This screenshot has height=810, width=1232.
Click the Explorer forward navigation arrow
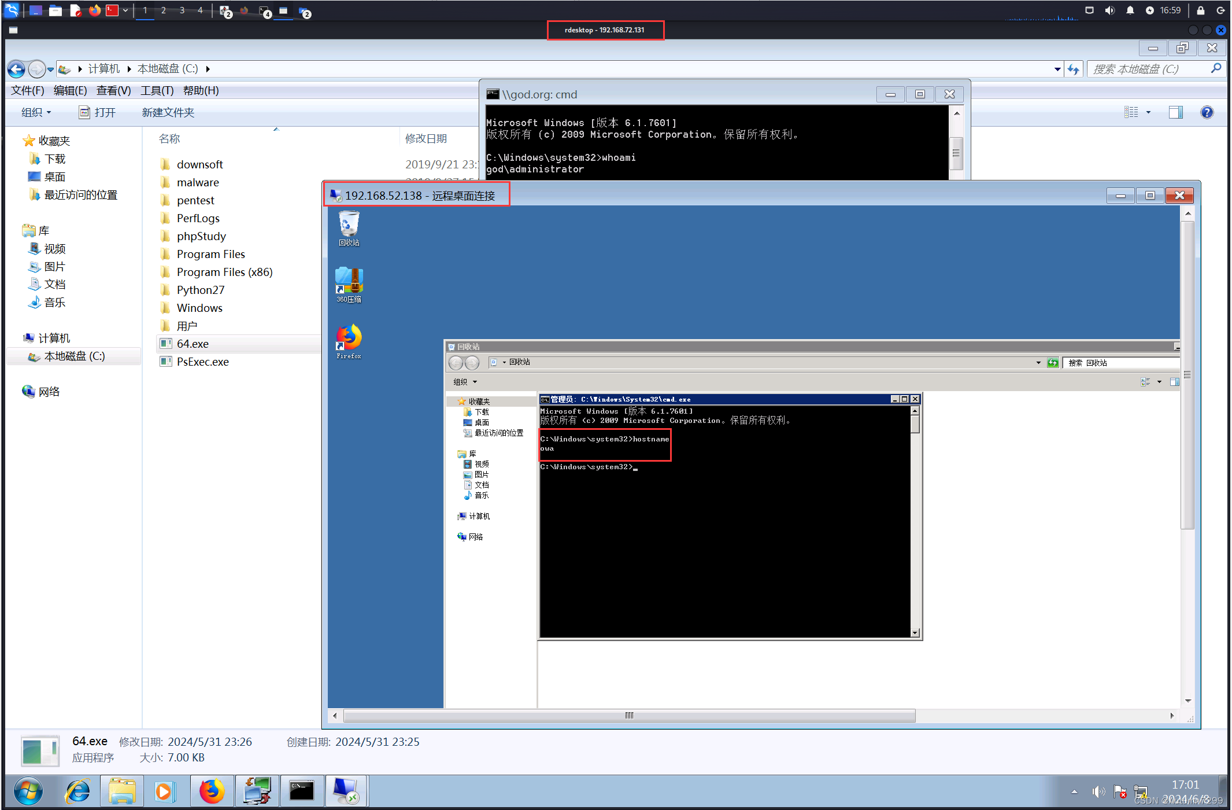(36, 69)
